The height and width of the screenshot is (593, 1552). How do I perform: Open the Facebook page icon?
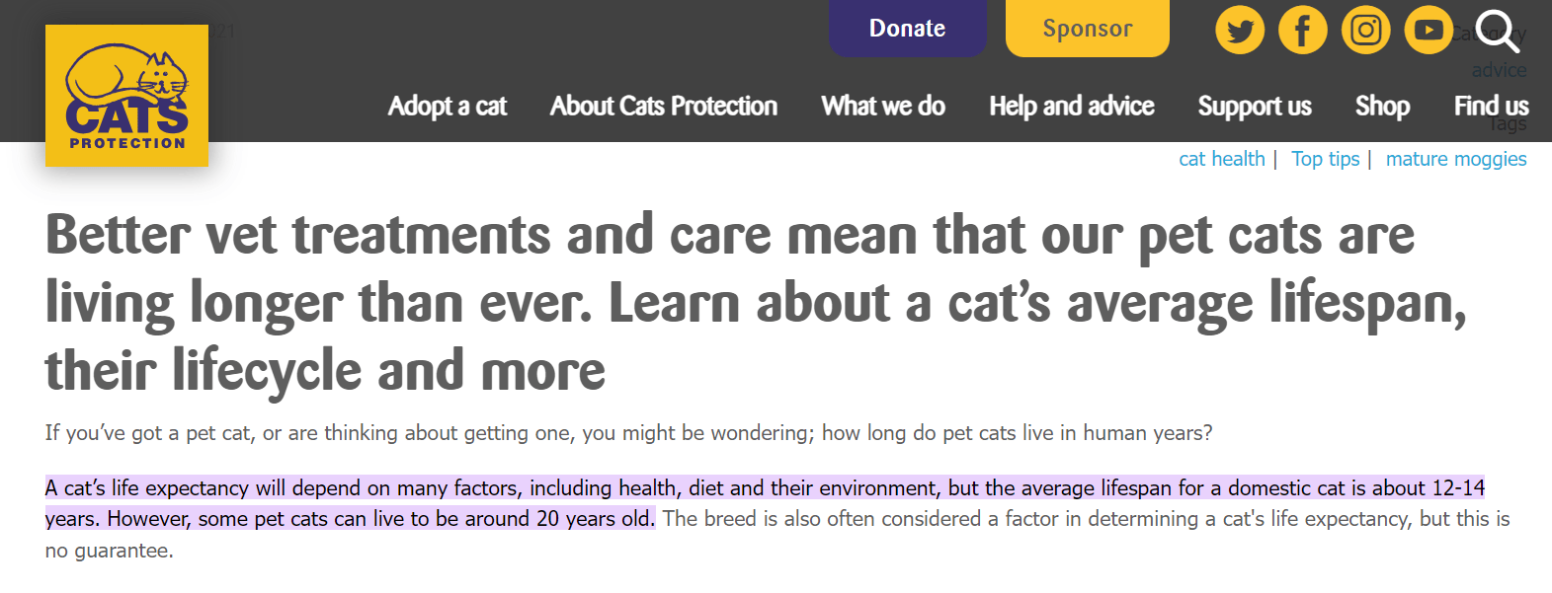(1303, 31)
